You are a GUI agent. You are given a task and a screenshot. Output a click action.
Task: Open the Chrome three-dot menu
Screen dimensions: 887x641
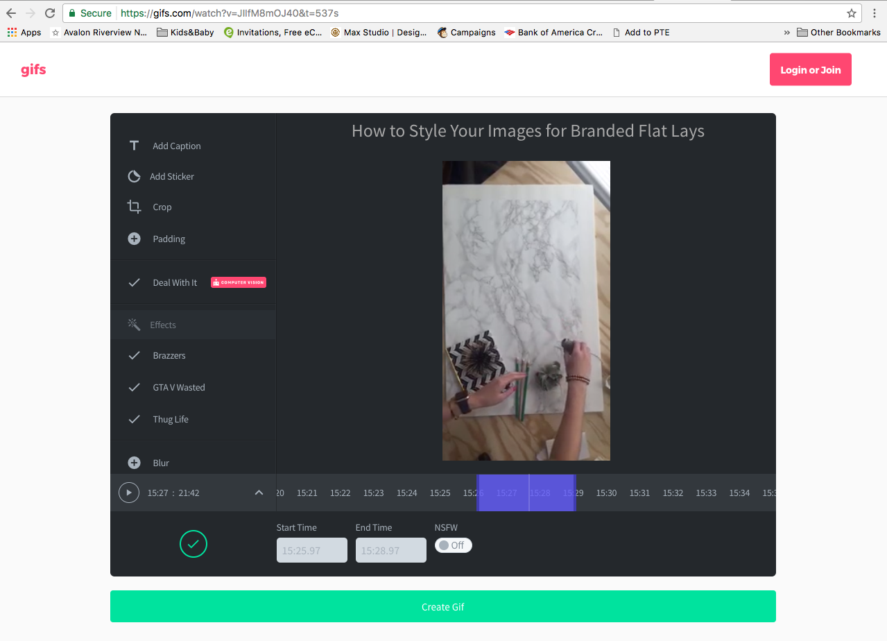tap(875, 12)
